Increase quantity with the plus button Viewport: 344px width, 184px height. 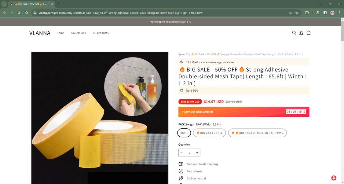[x=197, y=152]
